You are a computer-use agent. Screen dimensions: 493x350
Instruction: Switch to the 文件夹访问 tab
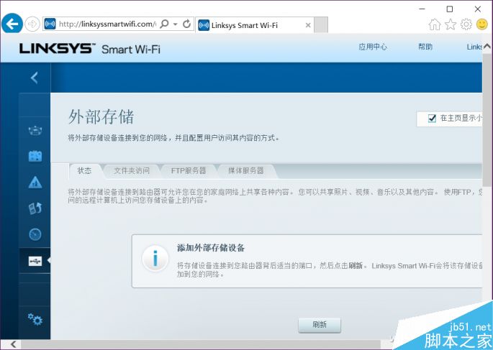click(x=132, y=171)
